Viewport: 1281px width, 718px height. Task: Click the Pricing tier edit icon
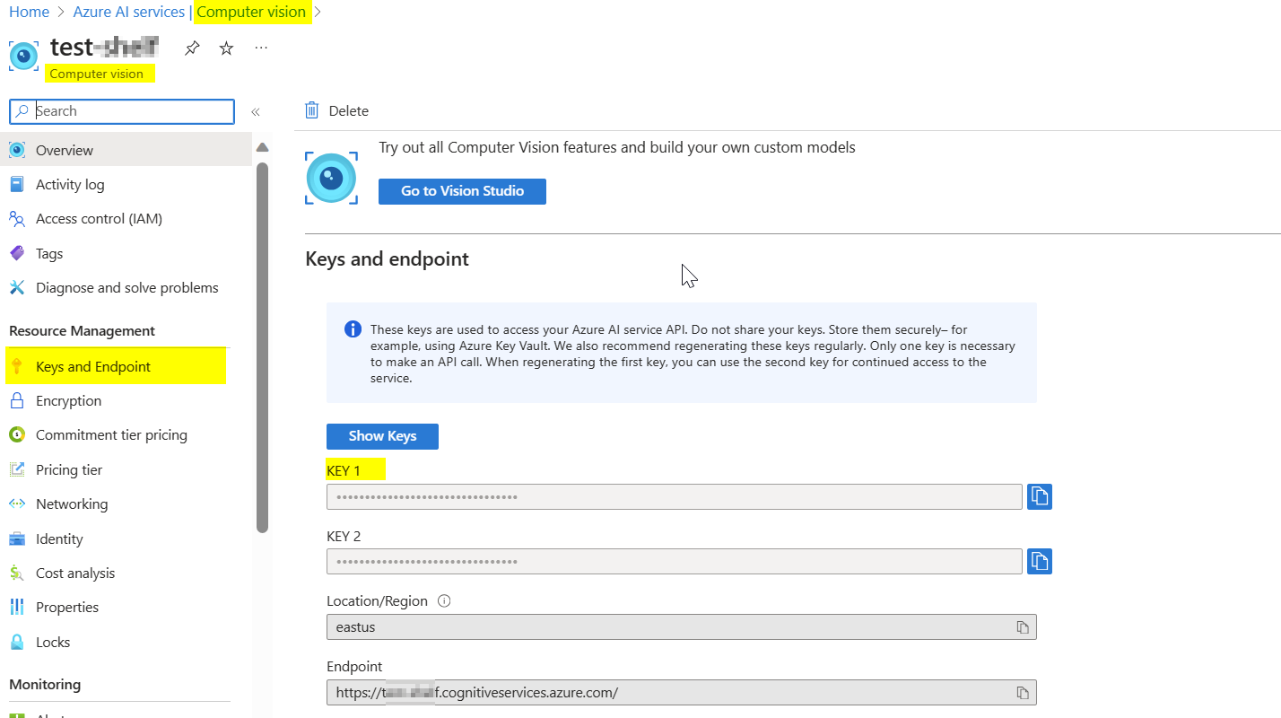tap(17, 469)
